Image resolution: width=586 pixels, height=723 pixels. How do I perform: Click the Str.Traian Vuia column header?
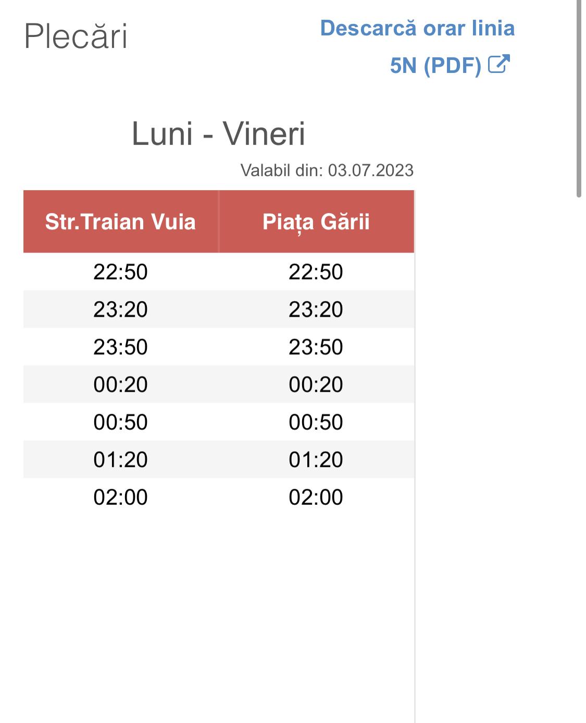coord(120,222)
